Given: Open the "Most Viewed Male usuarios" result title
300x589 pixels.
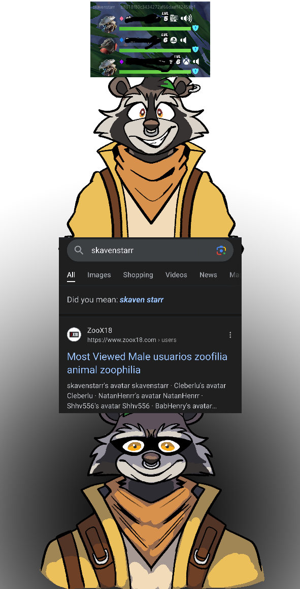Looking at the screenshot, I should (x=147, y=363).
